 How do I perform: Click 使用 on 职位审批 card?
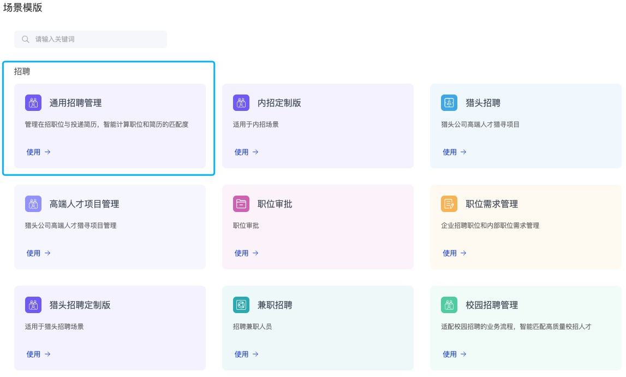click(x=246, y=253)
